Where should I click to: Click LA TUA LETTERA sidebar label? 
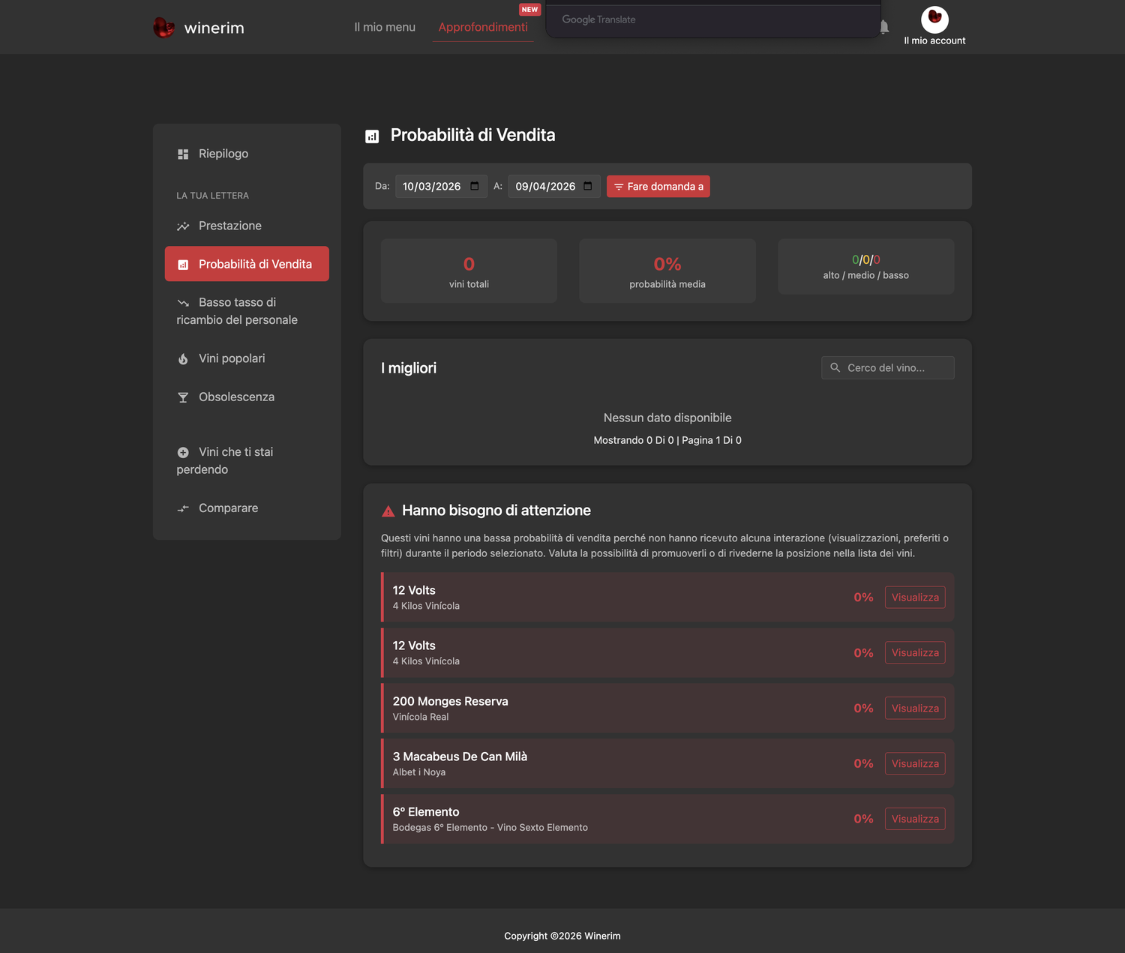coord(212,196)
